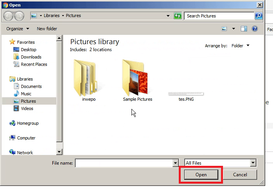This screenshot has width=273, height=191.
Task: Select the Documents library
Action: point(31,86)
